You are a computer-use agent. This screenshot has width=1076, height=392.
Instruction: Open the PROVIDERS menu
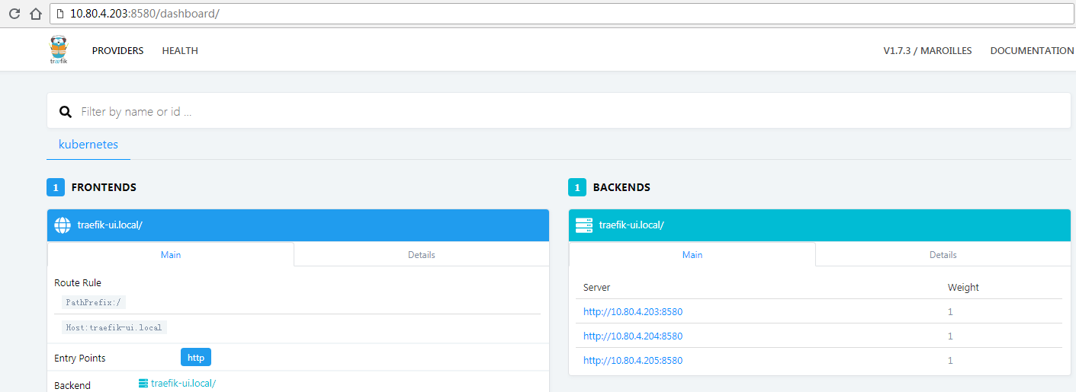(117, 51)
